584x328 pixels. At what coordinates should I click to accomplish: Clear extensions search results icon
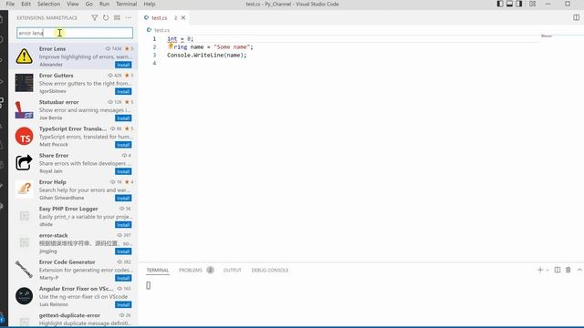click(117, 18)
